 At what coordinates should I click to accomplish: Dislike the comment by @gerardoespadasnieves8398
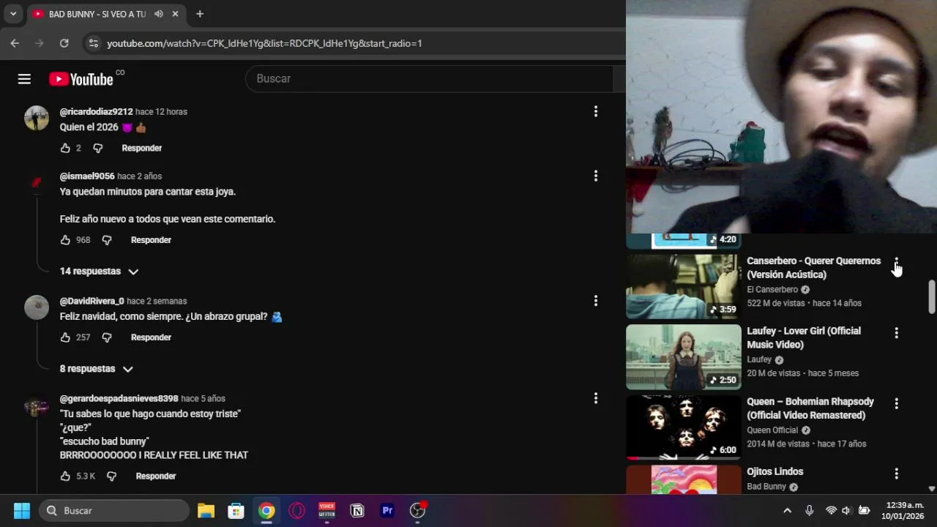(111, 476)
